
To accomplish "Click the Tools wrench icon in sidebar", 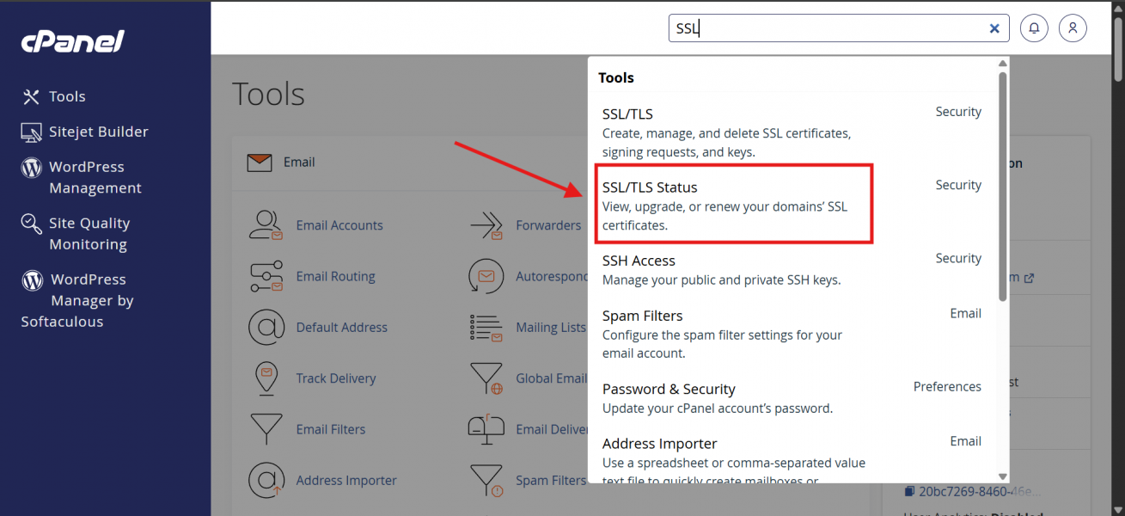I will coord(31,96).
